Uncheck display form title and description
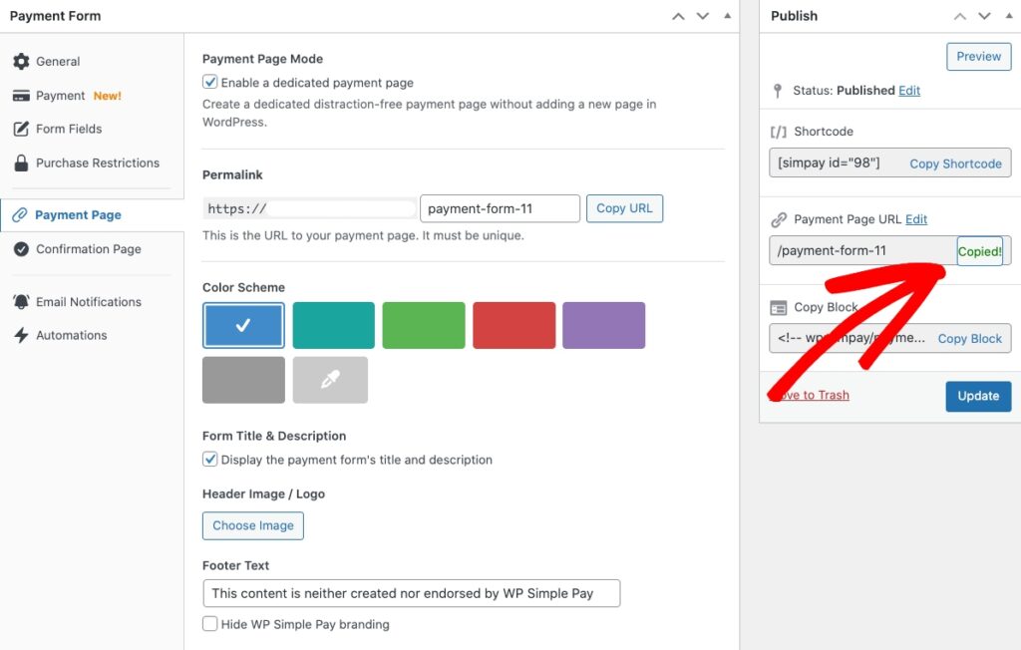The image size is (1021, 650). [x=210, y=460]
